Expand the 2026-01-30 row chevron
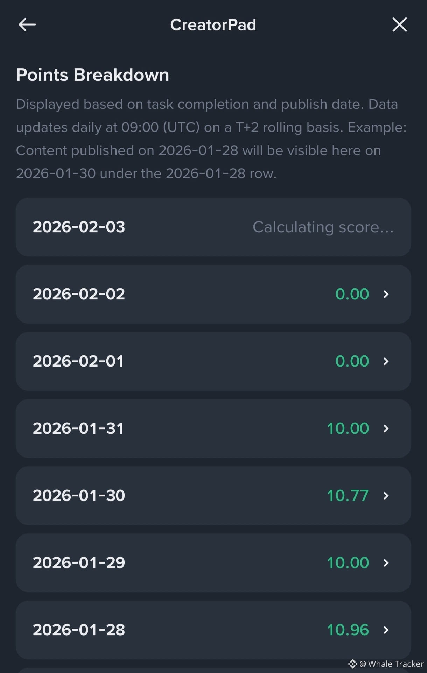The width and height of the screenshot is (427, 673). click(x=386, y=496)
